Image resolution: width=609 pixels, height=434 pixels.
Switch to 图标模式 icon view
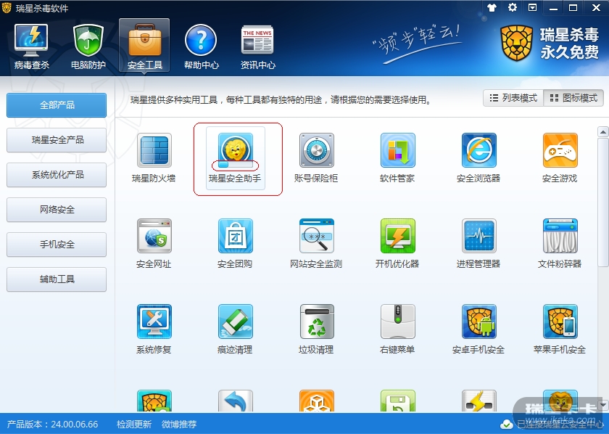click(x=573, y=98)
